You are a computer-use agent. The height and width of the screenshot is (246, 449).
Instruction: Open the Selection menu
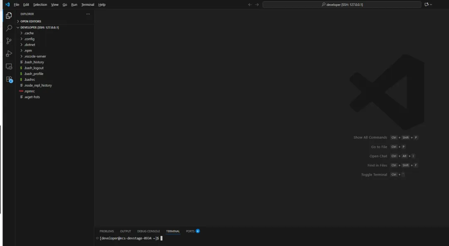click(x=40, y=5)
